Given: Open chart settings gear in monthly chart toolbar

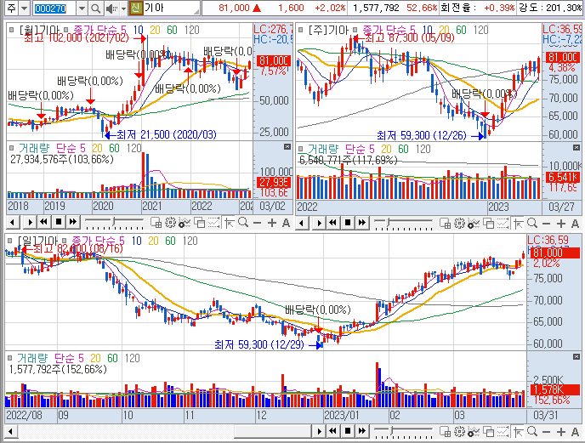Looking at the screenshot, I should pos(170,223).
